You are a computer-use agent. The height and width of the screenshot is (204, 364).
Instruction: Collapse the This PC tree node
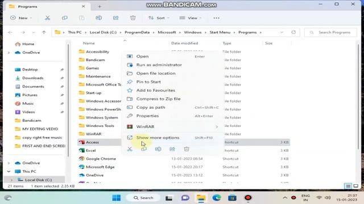click(9, 171)
